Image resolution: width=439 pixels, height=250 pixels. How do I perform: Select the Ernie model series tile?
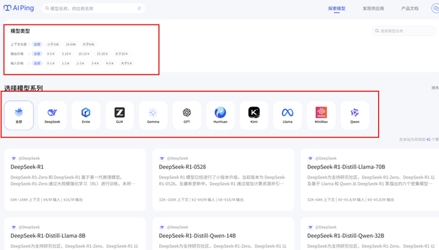click(x=86, y=115)
